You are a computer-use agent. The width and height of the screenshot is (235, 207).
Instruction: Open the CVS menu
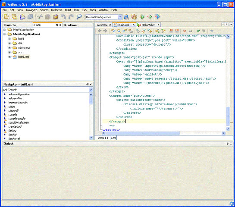pos(84,10)
